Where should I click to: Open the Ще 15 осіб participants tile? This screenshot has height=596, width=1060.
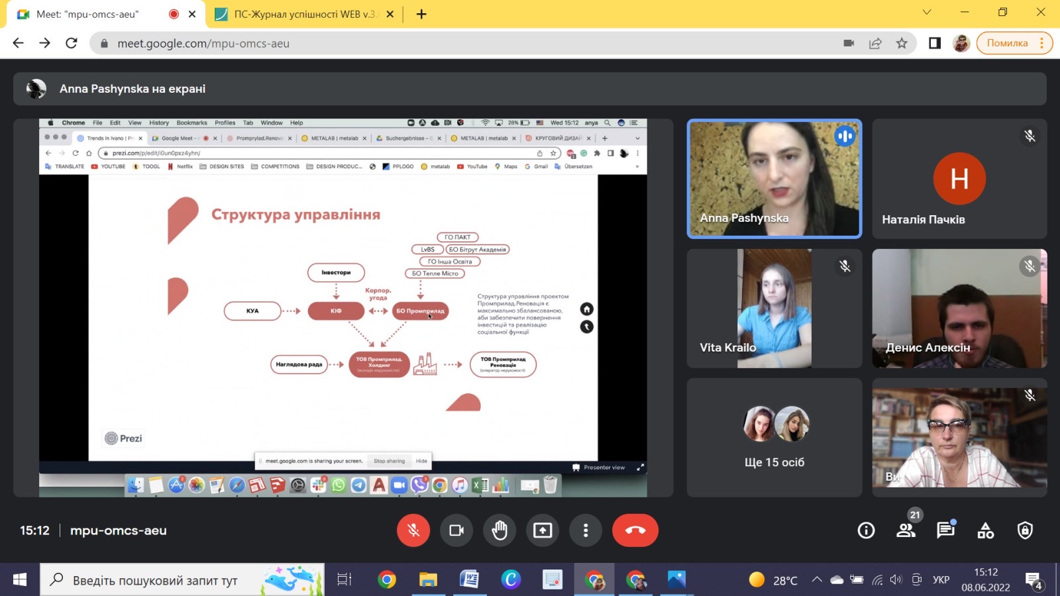774,438
